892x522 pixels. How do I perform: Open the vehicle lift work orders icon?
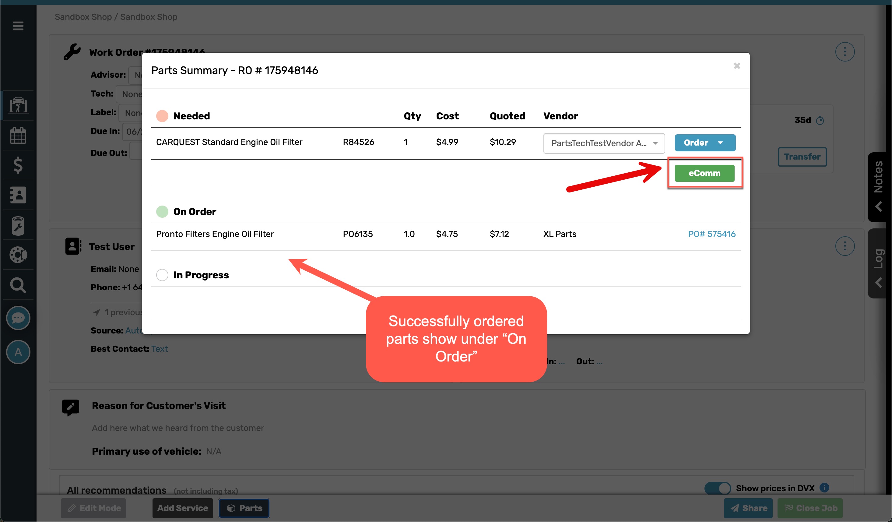click(18, 105)
